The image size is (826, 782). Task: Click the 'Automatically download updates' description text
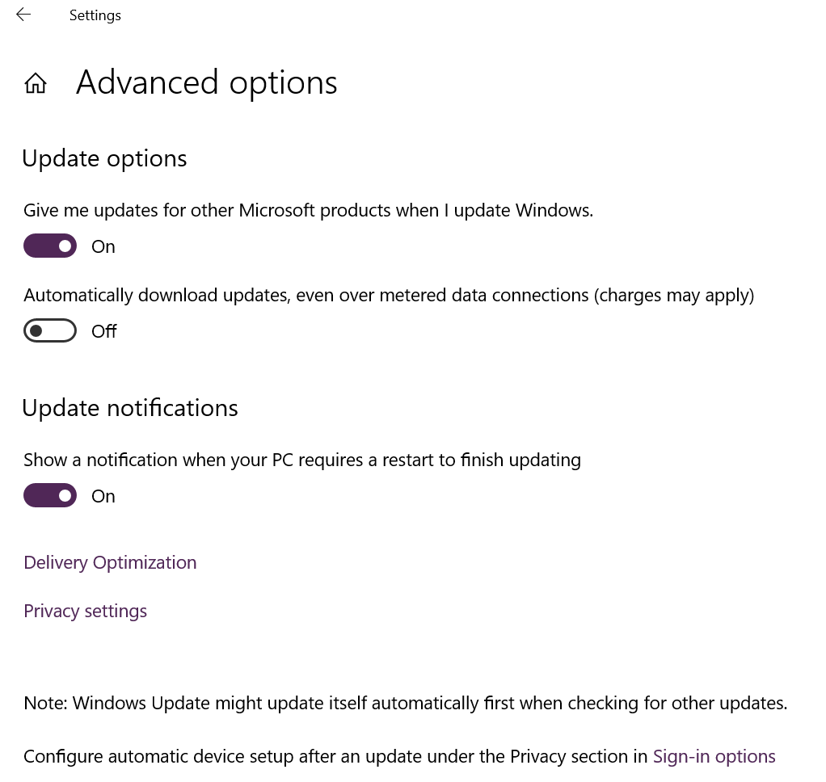(389, 296)
